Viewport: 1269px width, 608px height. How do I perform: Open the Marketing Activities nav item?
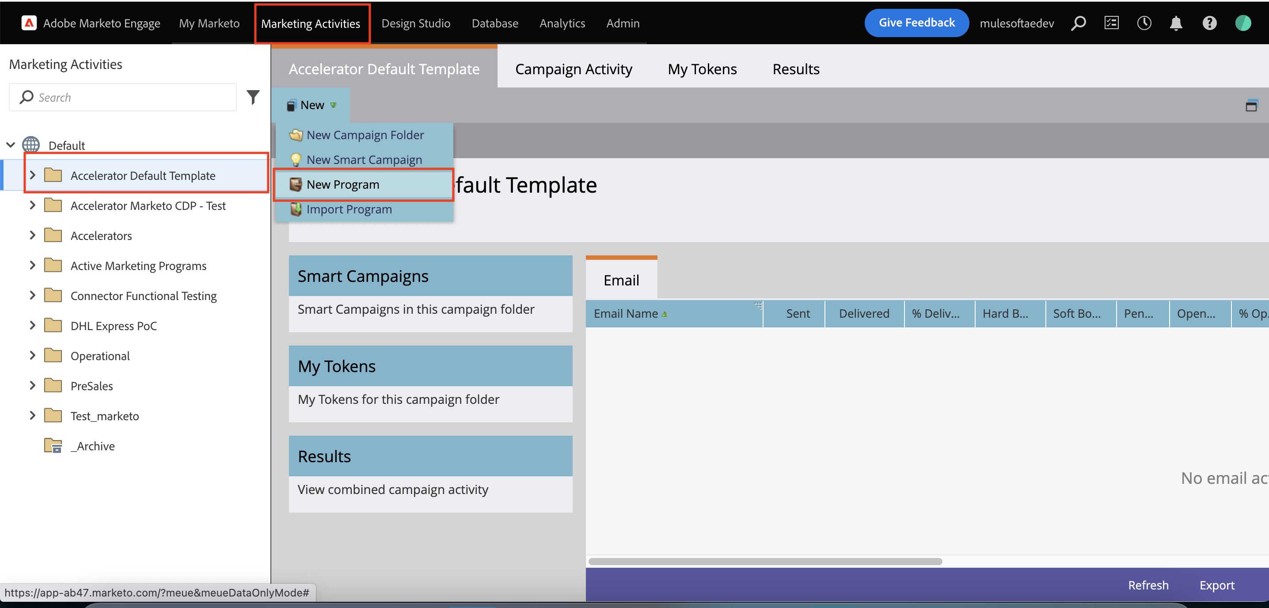tap(310, 23)
